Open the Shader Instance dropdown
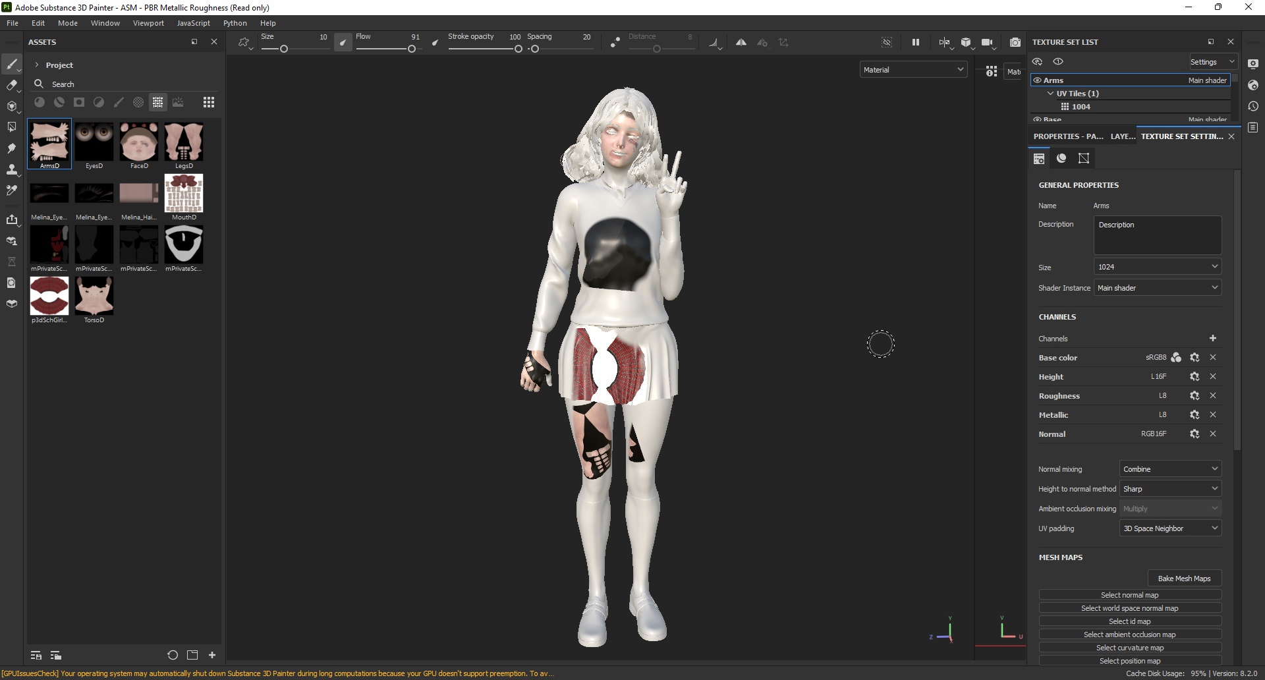Screen dimensions: 1265x680 click(1158, 288)
